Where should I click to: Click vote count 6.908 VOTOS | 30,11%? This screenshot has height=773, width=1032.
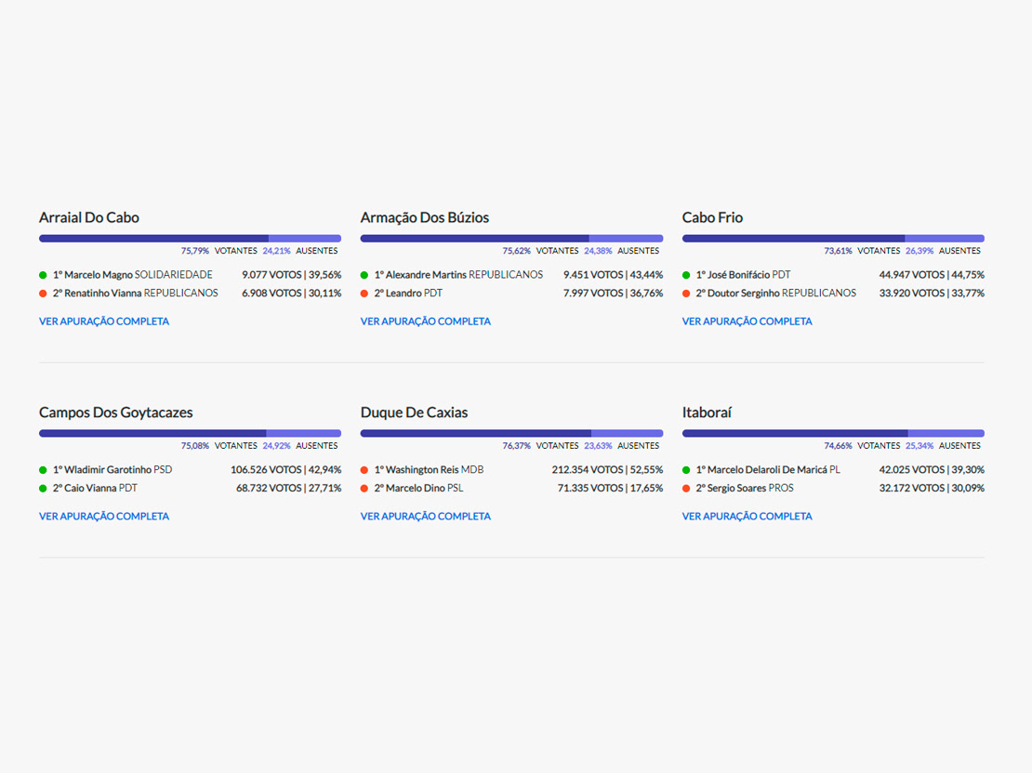coord(292,294)
